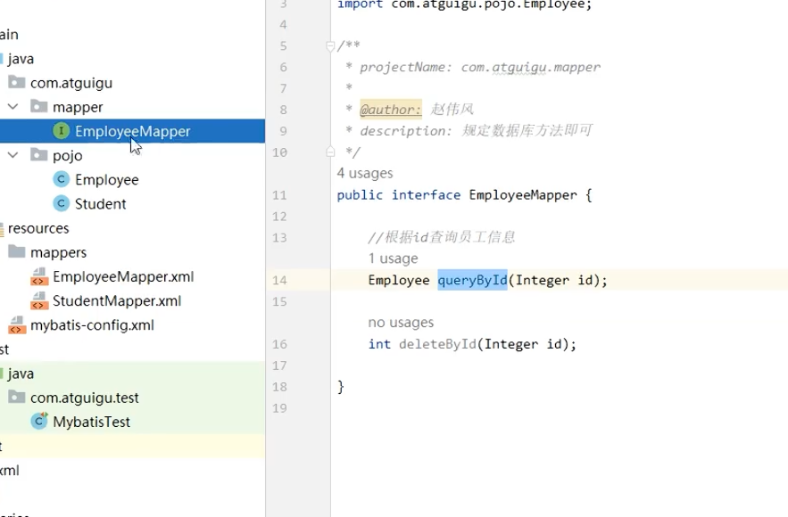The height and width of the screenshot is (517, 788).
Task: Click the deleteById method name
Action: click(437, 344)
